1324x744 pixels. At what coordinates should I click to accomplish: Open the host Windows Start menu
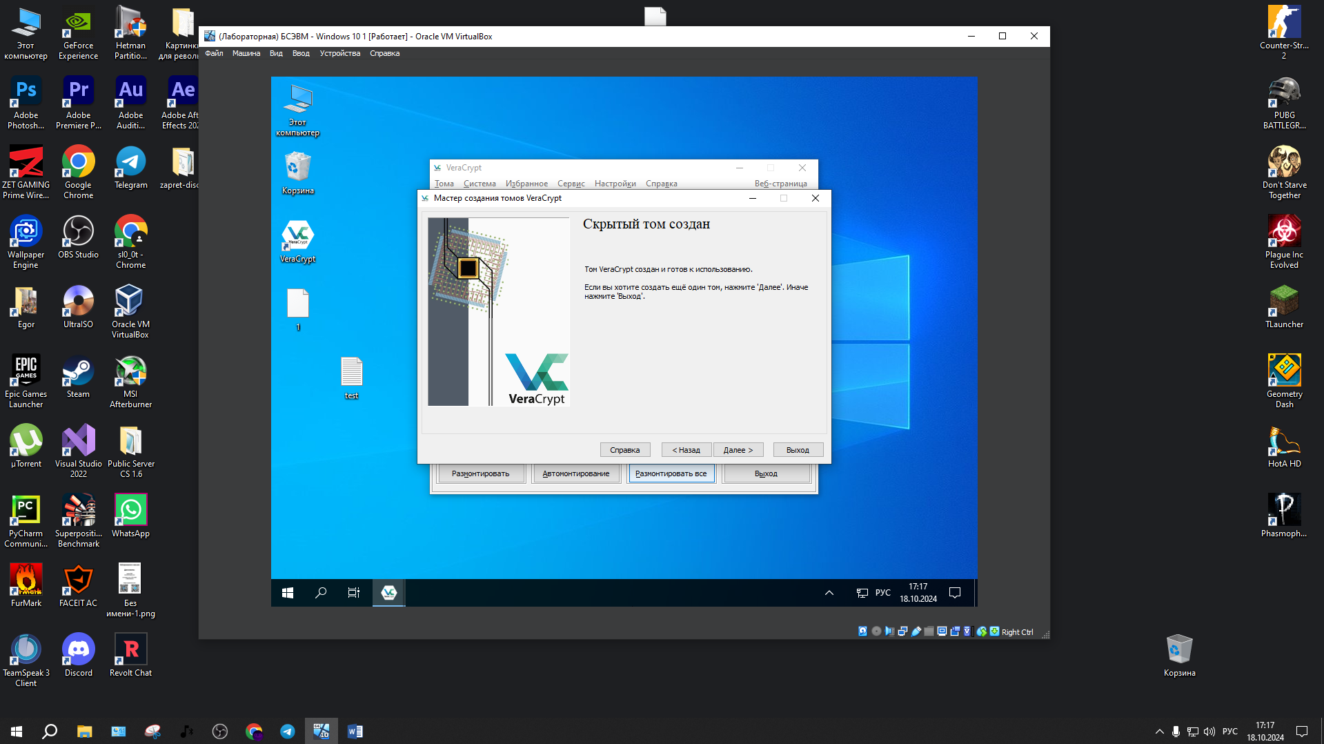[17, 732]
